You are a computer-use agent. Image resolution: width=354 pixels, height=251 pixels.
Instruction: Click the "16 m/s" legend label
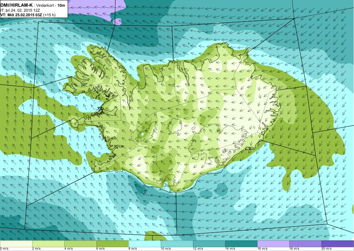click(263, 249)
